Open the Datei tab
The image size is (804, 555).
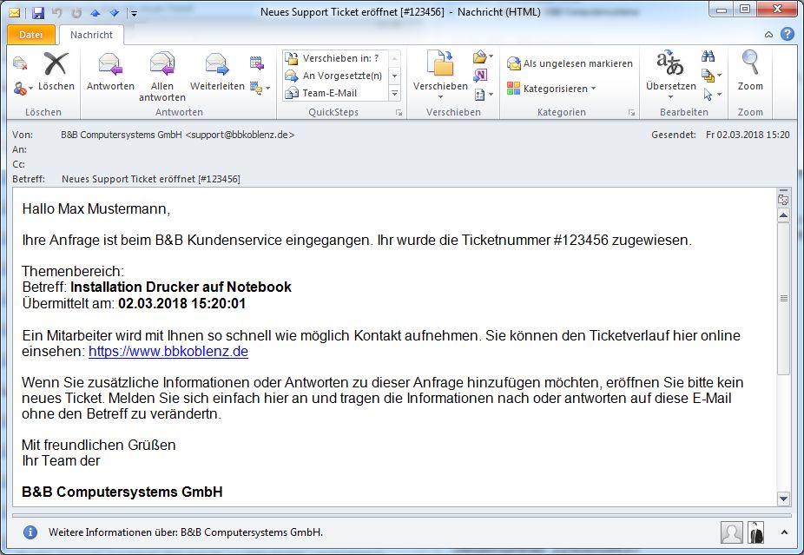pos(30,35)
